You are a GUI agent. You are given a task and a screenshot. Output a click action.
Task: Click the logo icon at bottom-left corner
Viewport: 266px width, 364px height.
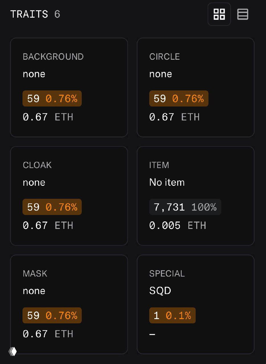pyautogui.click(x=13, y=351)
